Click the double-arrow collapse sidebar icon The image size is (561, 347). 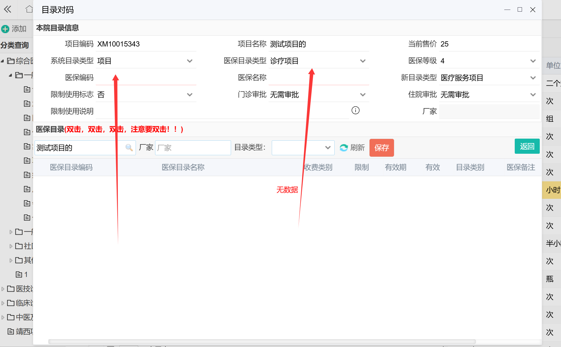coord(8,9)
